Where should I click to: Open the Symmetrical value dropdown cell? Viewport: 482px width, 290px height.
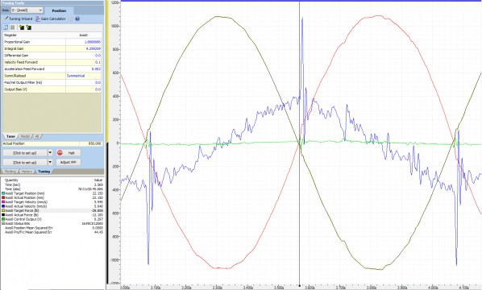84,76
